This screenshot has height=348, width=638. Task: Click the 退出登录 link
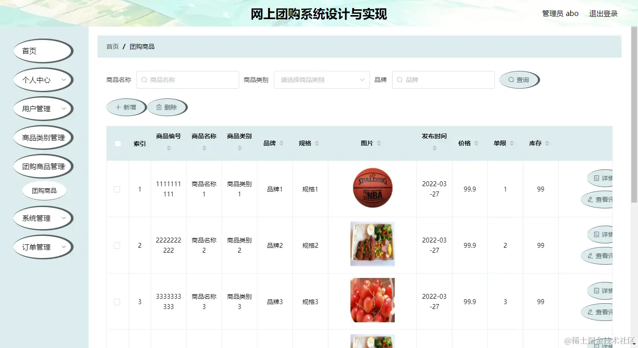pos(603,13)
